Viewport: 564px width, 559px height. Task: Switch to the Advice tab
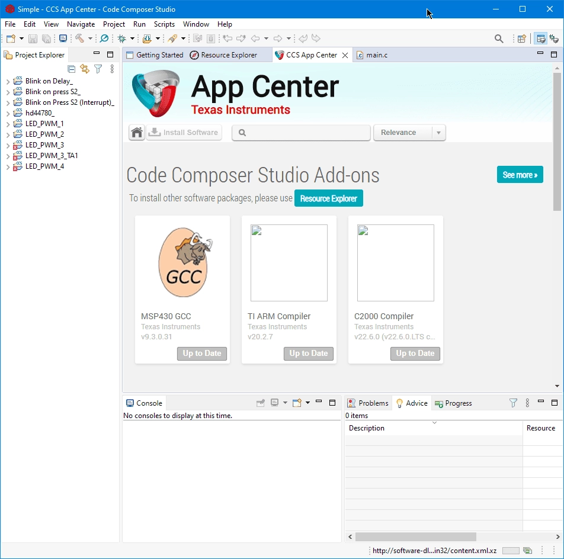point(412,403)
